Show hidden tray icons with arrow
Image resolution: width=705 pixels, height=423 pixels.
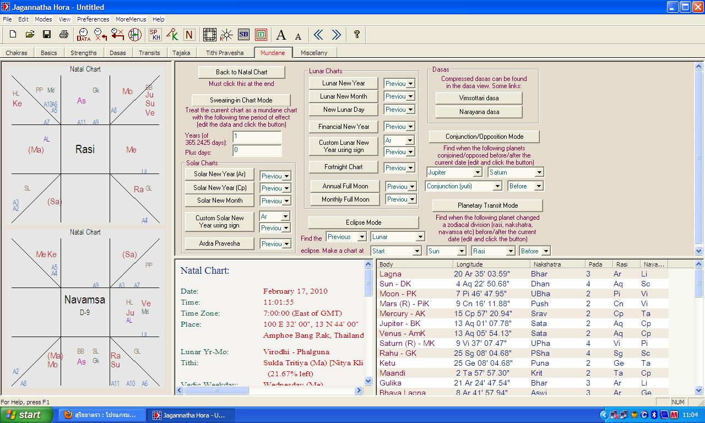tap(604, 415)
